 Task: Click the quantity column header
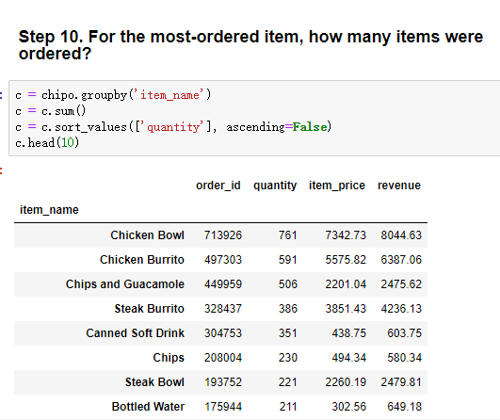pyautogui.click(x=275, y=186)
